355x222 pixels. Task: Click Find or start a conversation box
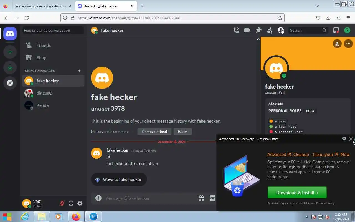point(53,30)
